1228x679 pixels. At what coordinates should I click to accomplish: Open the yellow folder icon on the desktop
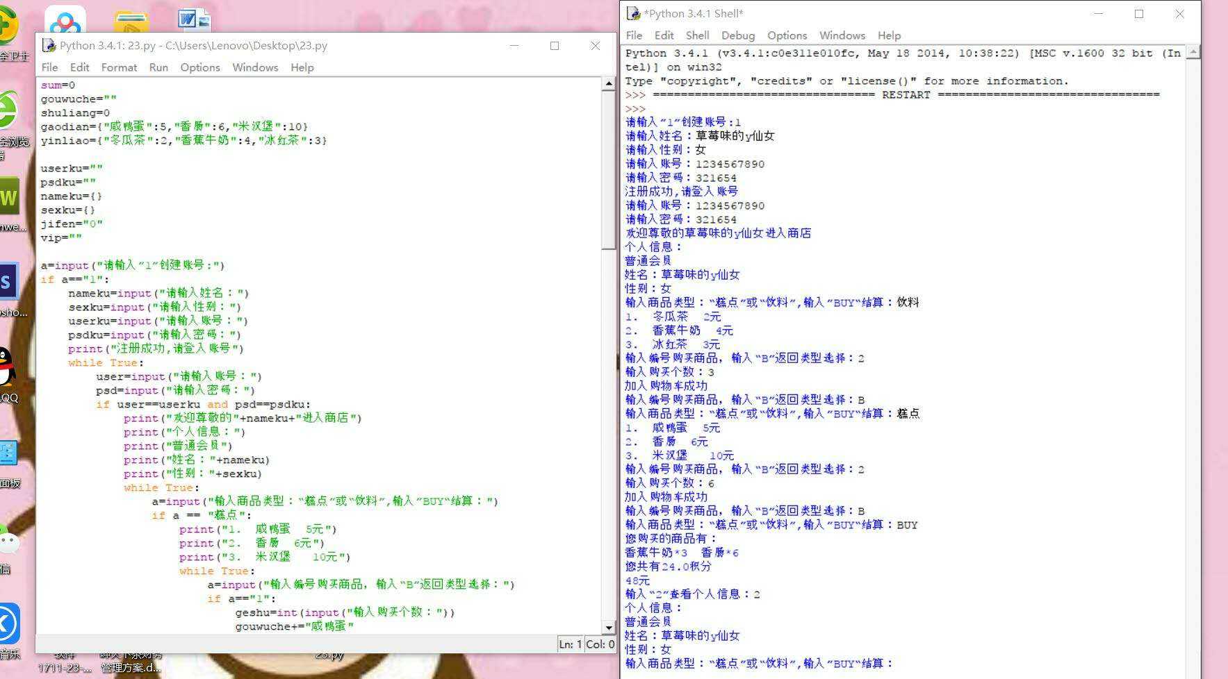tap(131, 22)
